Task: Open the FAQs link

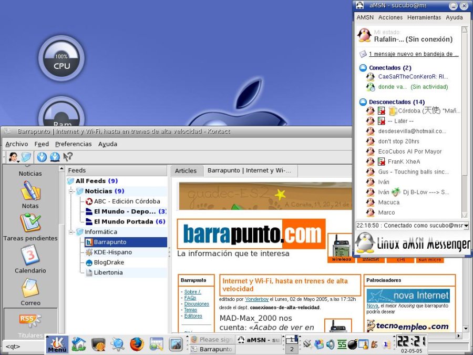Action: (190, 298)
